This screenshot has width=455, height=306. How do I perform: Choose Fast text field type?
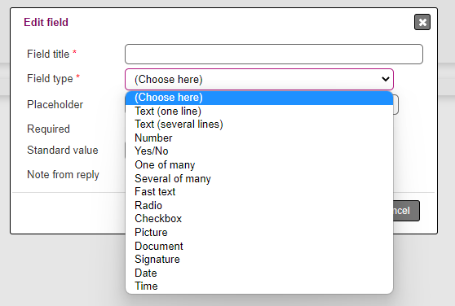coord(259,191)
